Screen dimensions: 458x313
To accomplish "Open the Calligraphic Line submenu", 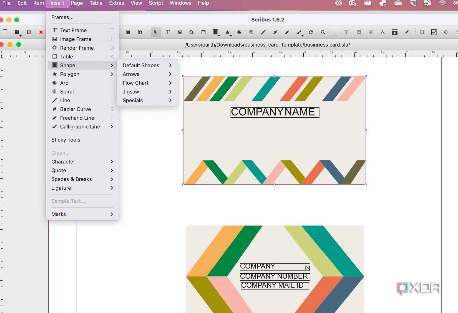I will (80, 127).
